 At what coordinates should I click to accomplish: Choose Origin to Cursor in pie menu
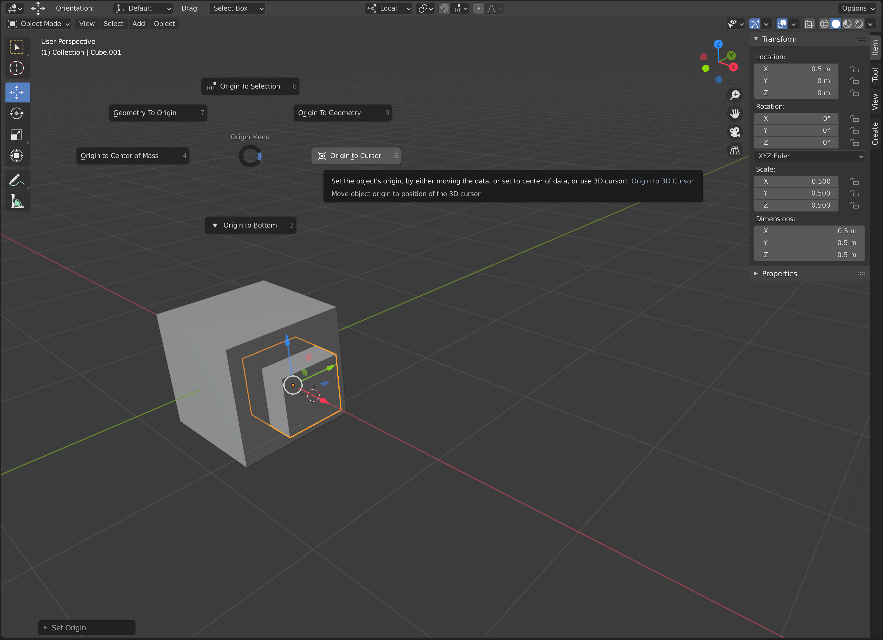[x=355, y=156]
